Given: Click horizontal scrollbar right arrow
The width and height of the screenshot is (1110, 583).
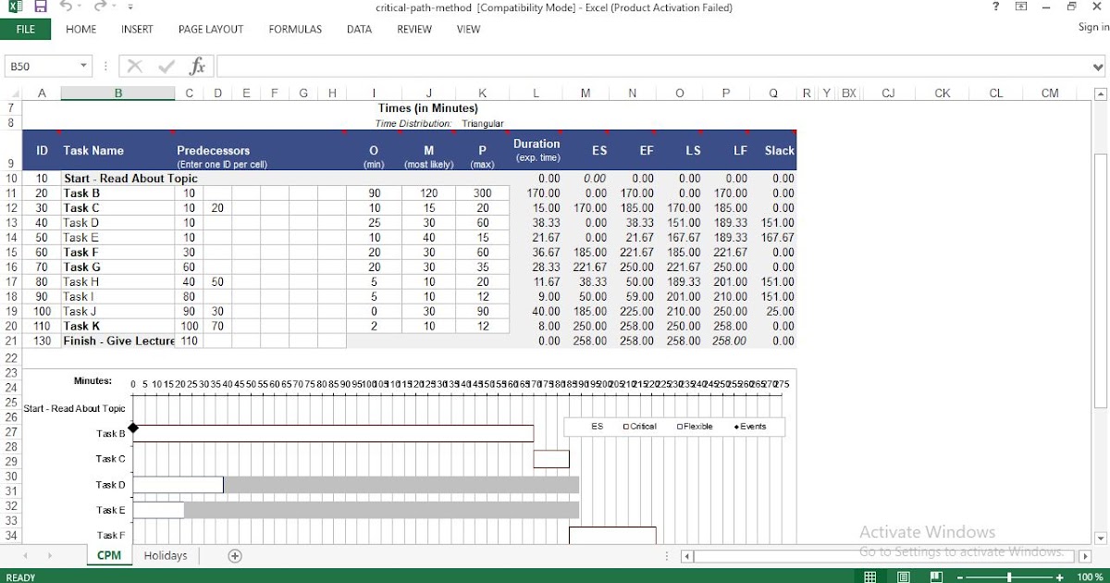Looking at the screenshot, I should (x=1085, y=556).
